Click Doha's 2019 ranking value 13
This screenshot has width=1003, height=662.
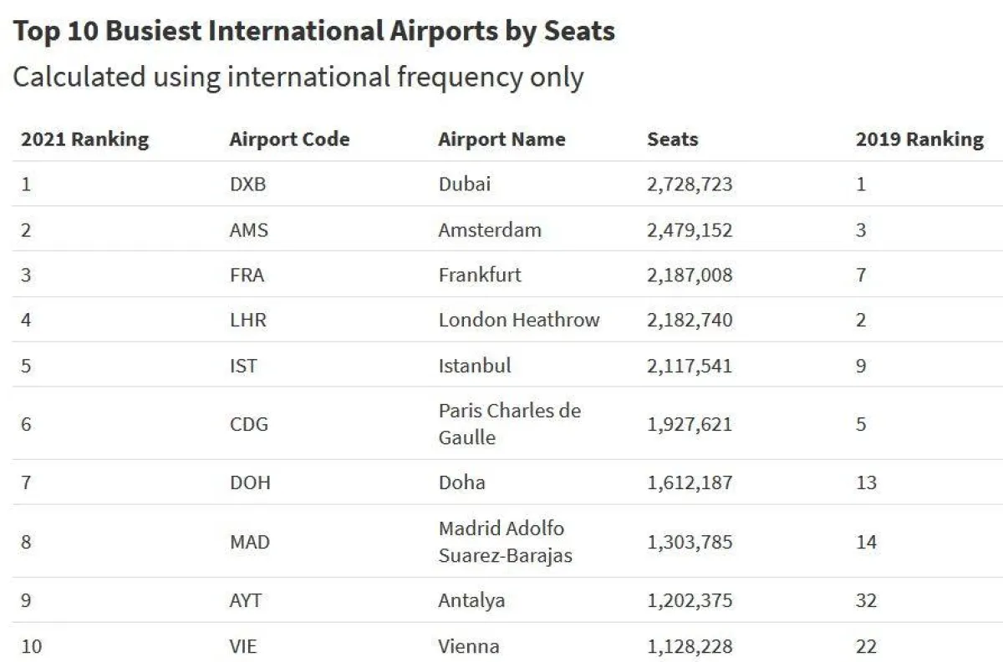point(866,483)
